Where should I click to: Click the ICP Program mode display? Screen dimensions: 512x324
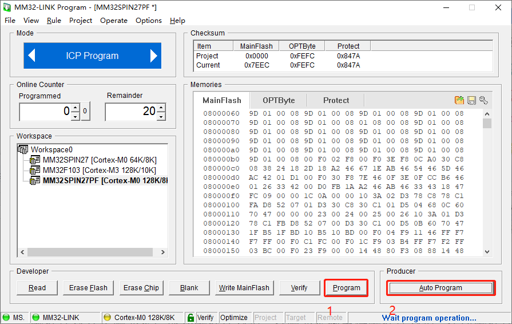93,56
